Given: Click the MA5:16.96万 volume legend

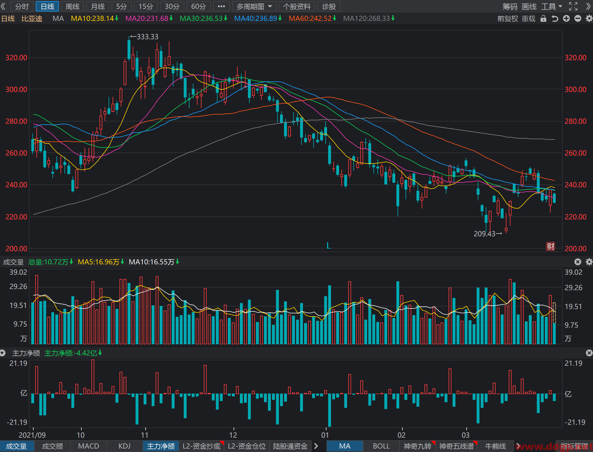Looking at the screenshot, I should tap(101, 262).
